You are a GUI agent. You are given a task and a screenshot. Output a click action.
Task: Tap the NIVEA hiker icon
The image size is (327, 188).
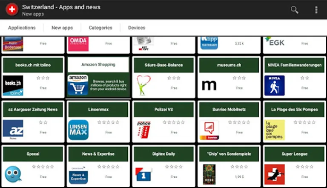pyautogui.click(x=275, y=85)
